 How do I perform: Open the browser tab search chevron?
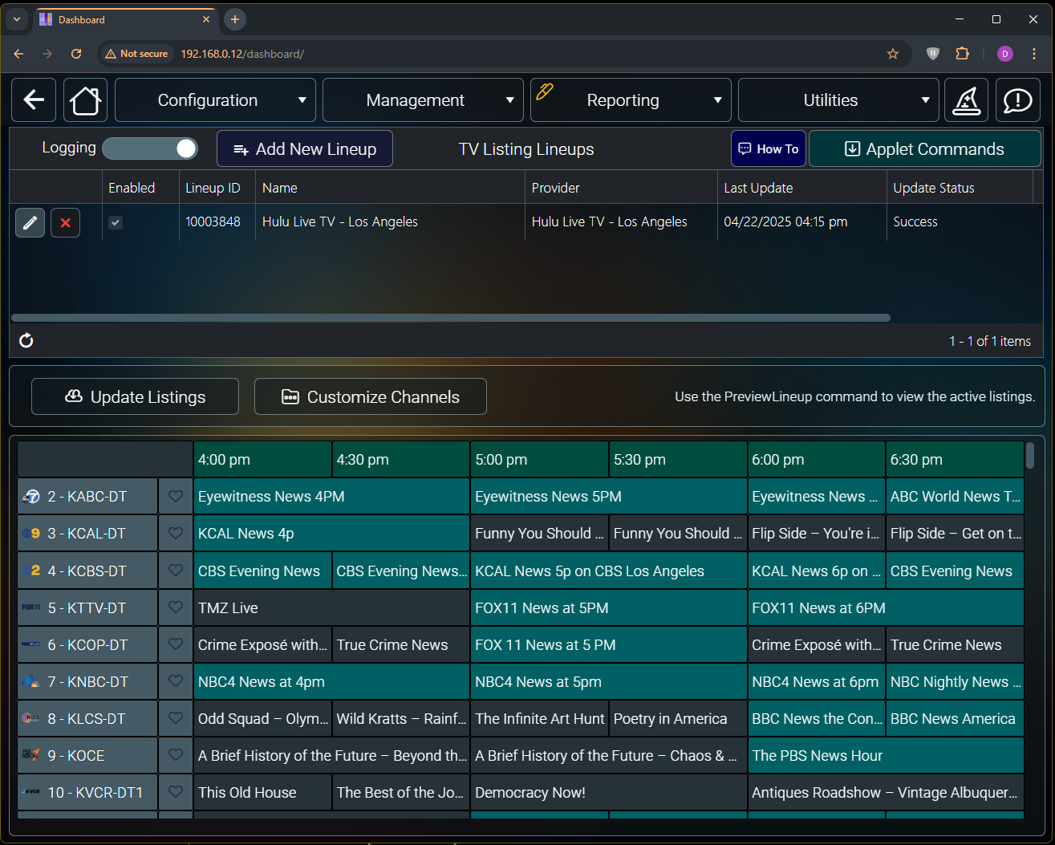[16, 19]
